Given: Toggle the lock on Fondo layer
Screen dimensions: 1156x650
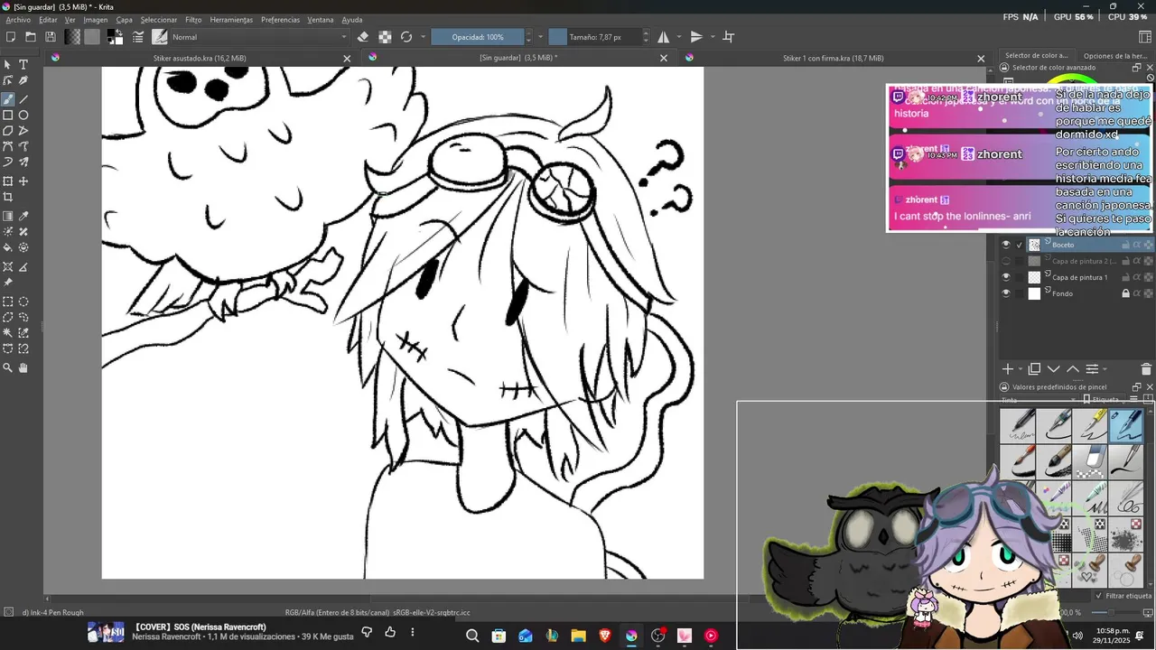Looking at the screenshot, I should pyautogui.click(x=1126, y=293).
